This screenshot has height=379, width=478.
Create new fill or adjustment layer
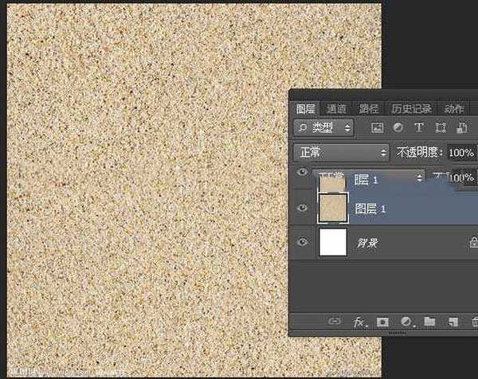pos(406,322)
